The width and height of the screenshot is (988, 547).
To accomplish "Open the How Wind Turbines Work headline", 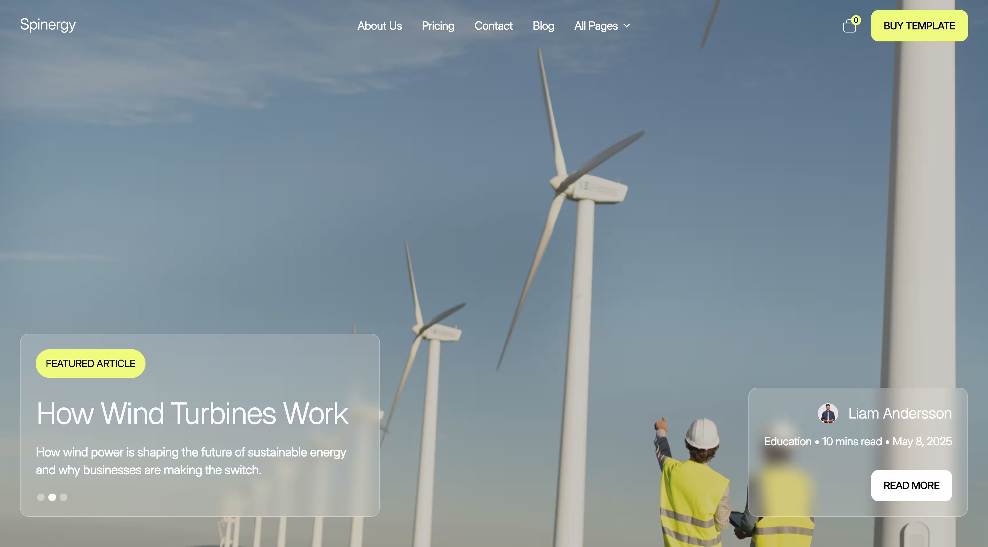I will [192, 414].
